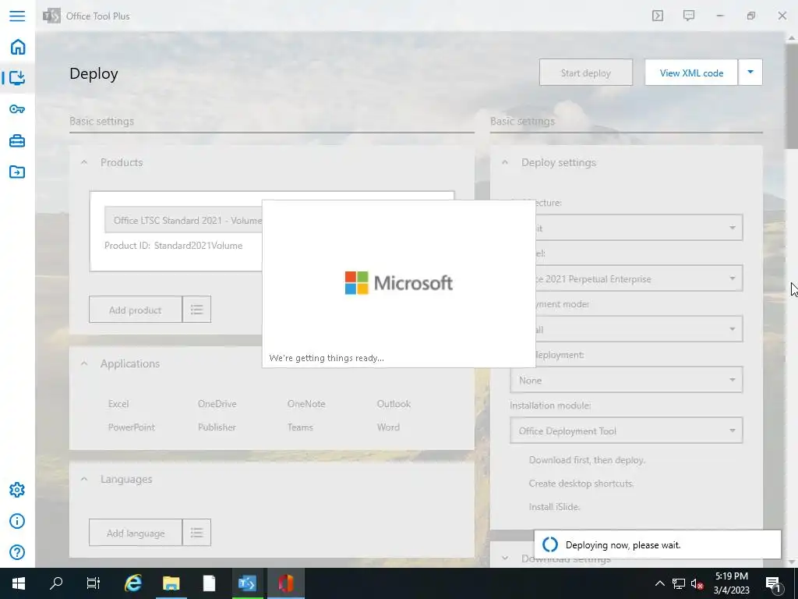Open the network tray icon
This screenshot has height=599, width=798.
679,583
